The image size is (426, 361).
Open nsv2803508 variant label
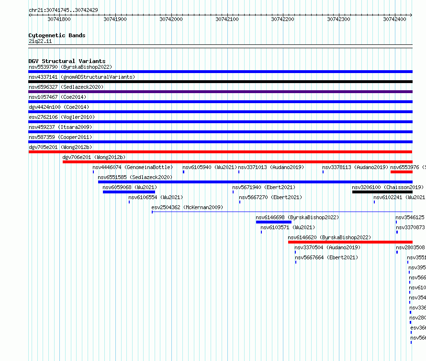410,247
